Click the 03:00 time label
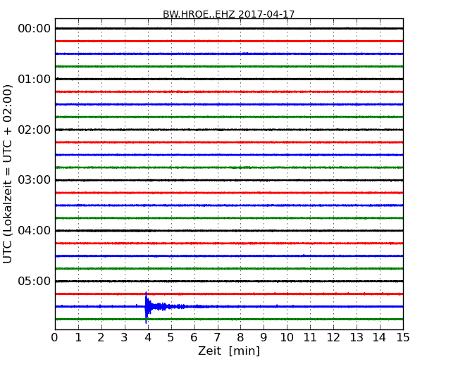Image resolution: width=458 pixels, height=366 pixels. tap(35, 179)
